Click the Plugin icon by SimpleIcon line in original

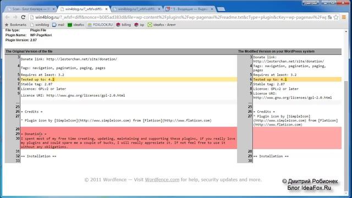tap(116, 120)
